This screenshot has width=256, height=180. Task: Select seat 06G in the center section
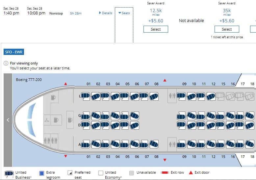click(x=135, y=116)
